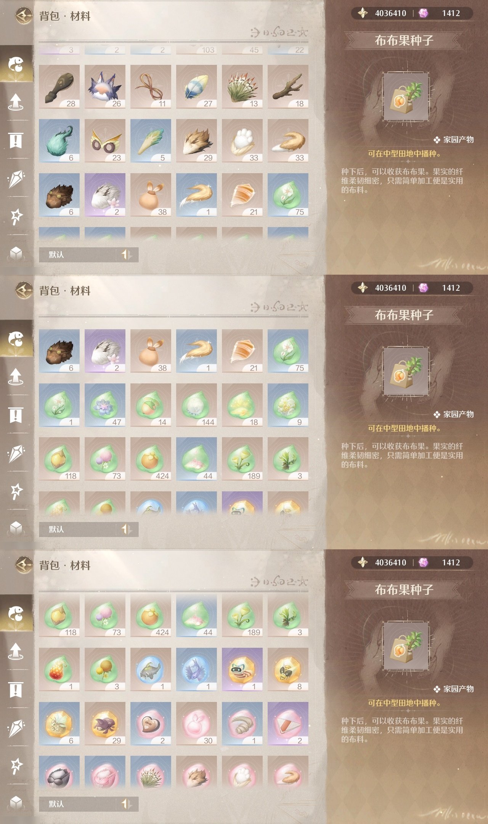Select the raccoon amber item on purple background
This screenshot has height=824, width=488.
[242, 669]
